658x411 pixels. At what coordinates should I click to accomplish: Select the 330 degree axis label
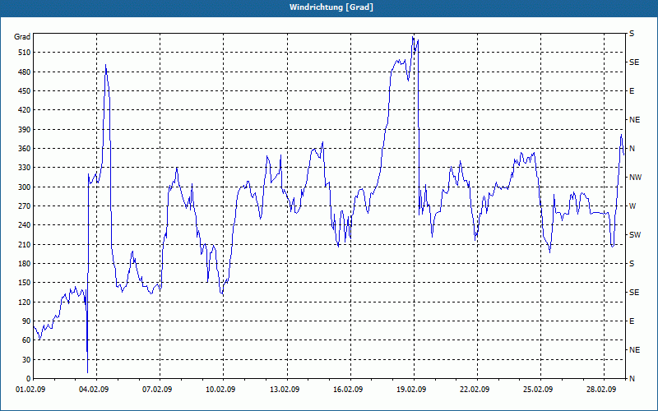click(25, 168)
